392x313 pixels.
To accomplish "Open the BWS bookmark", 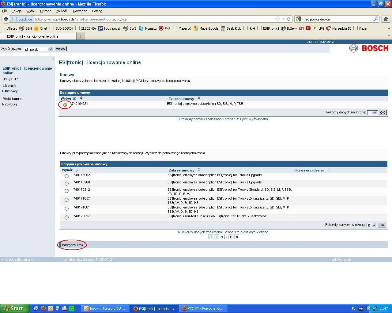I will pyautogui.click(x=130, y=28).
